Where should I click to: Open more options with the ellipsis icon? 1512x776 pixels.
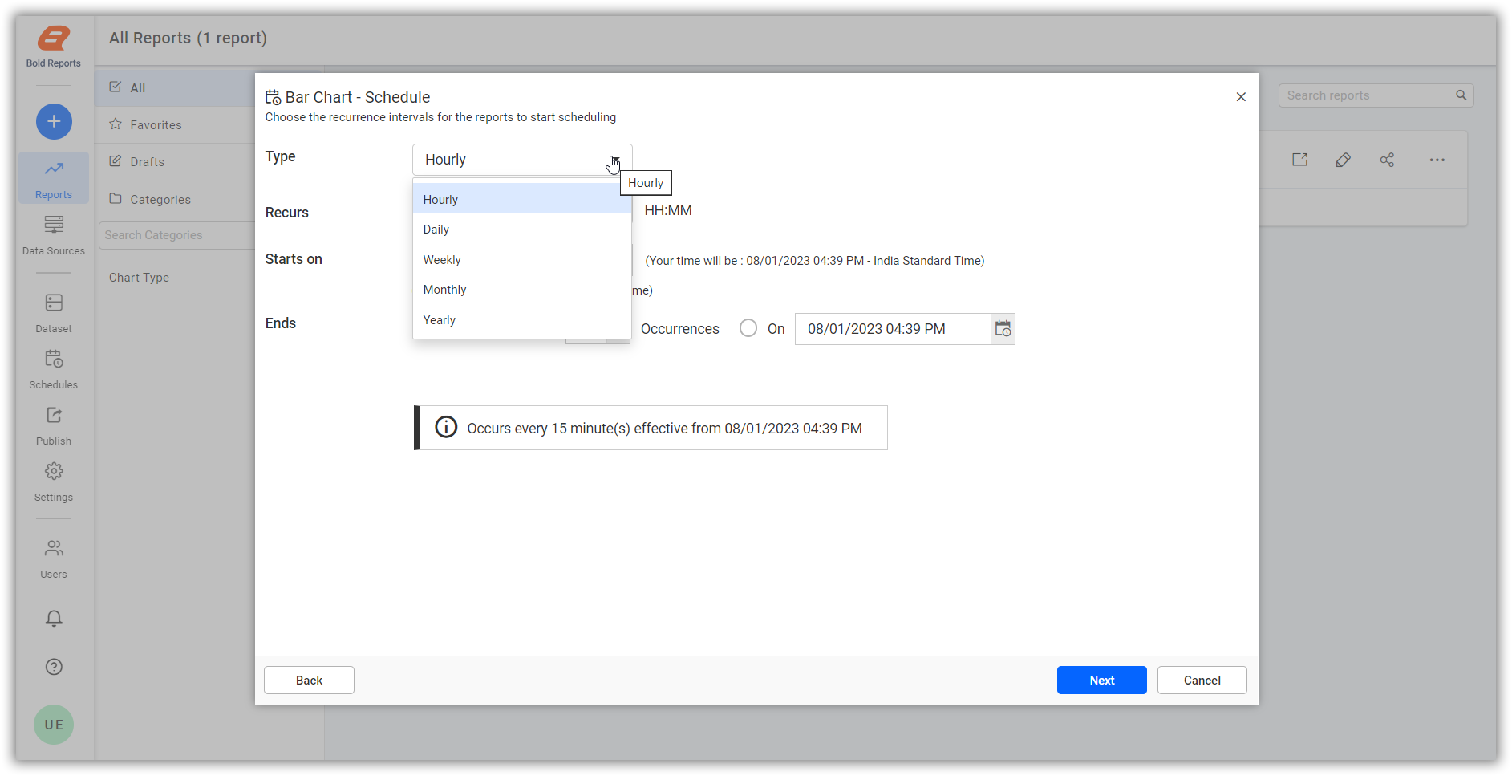pyautogui.click(x=1436, y=160)
